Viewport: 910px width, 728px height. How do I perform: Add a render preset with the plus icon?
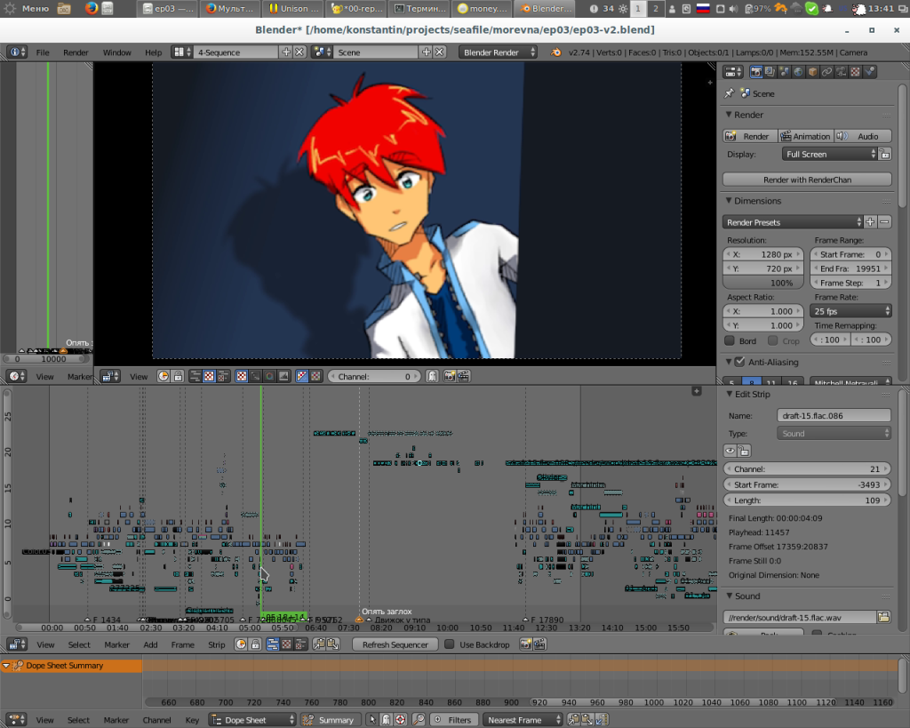[870, 222]
